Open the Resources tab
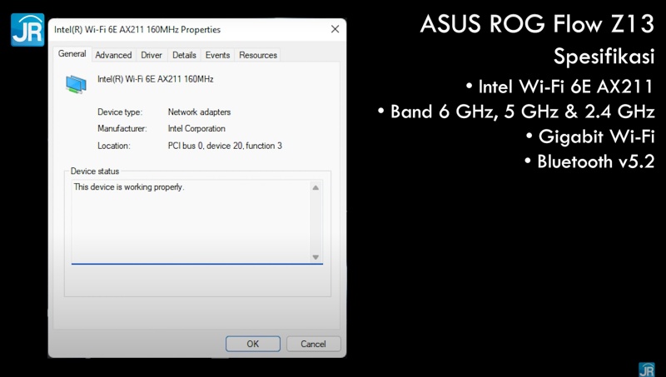This screenshot has width=666, height=377. click(x=258, y=55)
